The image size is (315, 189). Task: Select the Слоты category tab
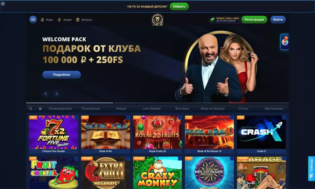(x=243, y=109)
